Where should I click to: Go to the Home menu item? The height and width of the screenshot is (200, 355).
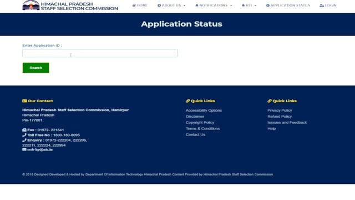[140, 5]
